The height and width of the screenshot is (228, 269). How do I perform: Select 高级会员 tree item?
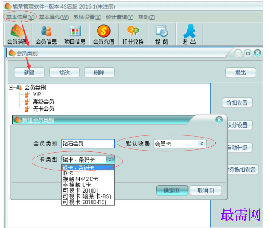click(44, 101)
